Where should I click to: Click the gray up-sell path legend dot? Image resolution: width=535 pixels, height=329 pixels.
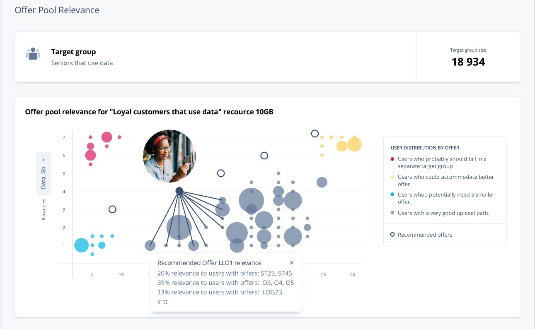point(392,213)
